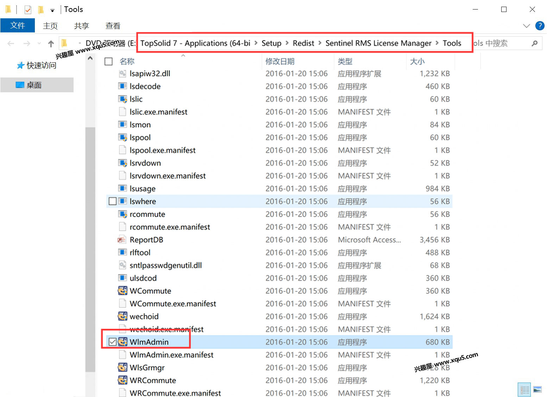The width and height of the screenshot is (547, 397).
Task: Sort files by the 名称 column header
Action: [127, 61]
